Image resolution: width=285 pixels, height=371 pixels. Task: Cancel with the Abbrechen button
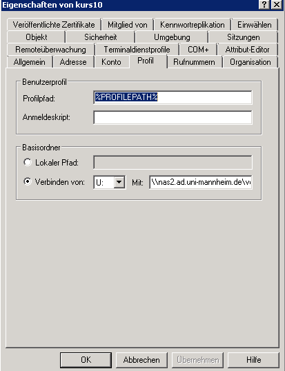click(141, 360)
